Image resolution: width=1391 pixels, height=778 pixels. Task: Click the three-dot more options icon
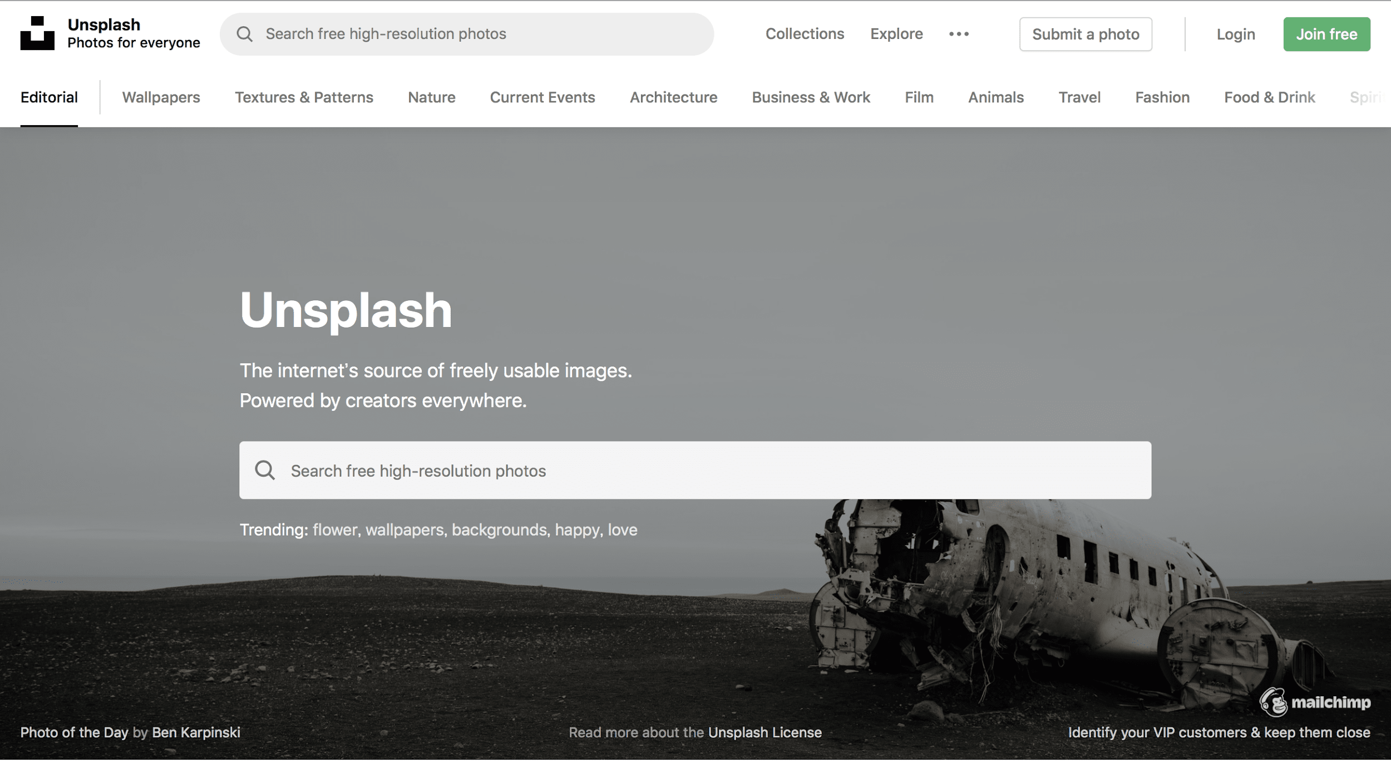pos(958,34)
